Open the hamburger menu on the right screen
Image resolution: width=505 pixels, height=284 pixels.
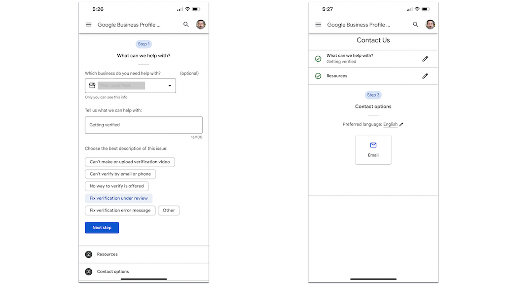click(x=318, y=24)
